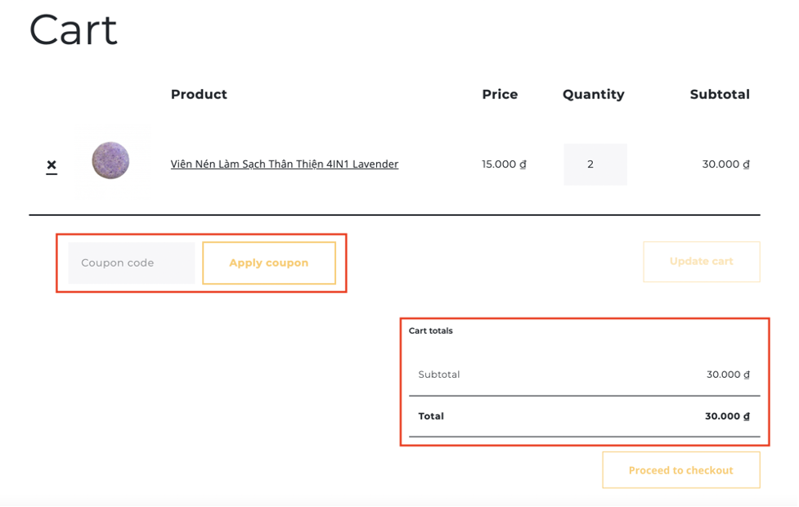Click the Subtotal column header in table
Viewport: 799px width, 507px height.
tap(720, 94)
